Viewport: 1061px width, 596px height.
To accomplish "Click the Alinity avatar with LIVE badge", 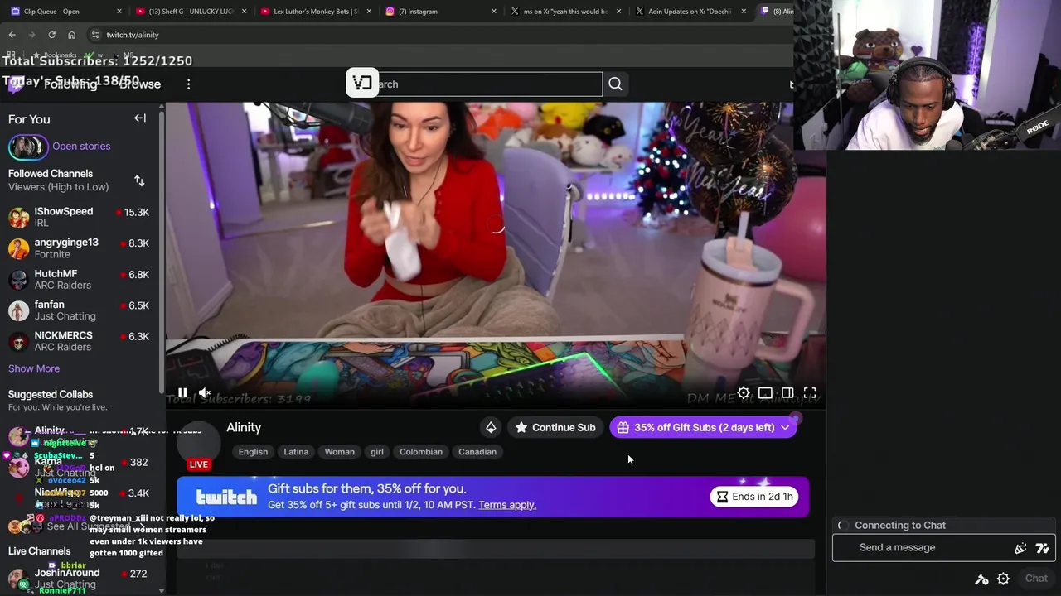I will tap(199, 447).
